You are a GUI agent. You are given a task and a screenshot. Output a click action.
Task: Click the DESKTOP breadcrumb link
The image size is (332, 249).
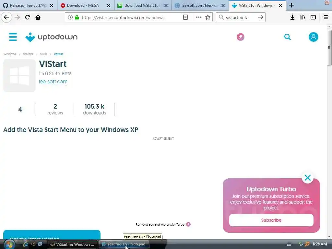click(28, 54)
